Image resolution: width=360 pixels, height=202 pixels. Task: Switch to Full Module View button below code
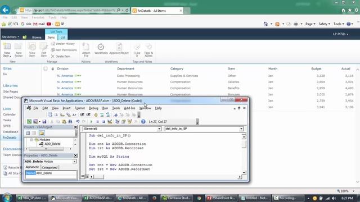[87, 177]
